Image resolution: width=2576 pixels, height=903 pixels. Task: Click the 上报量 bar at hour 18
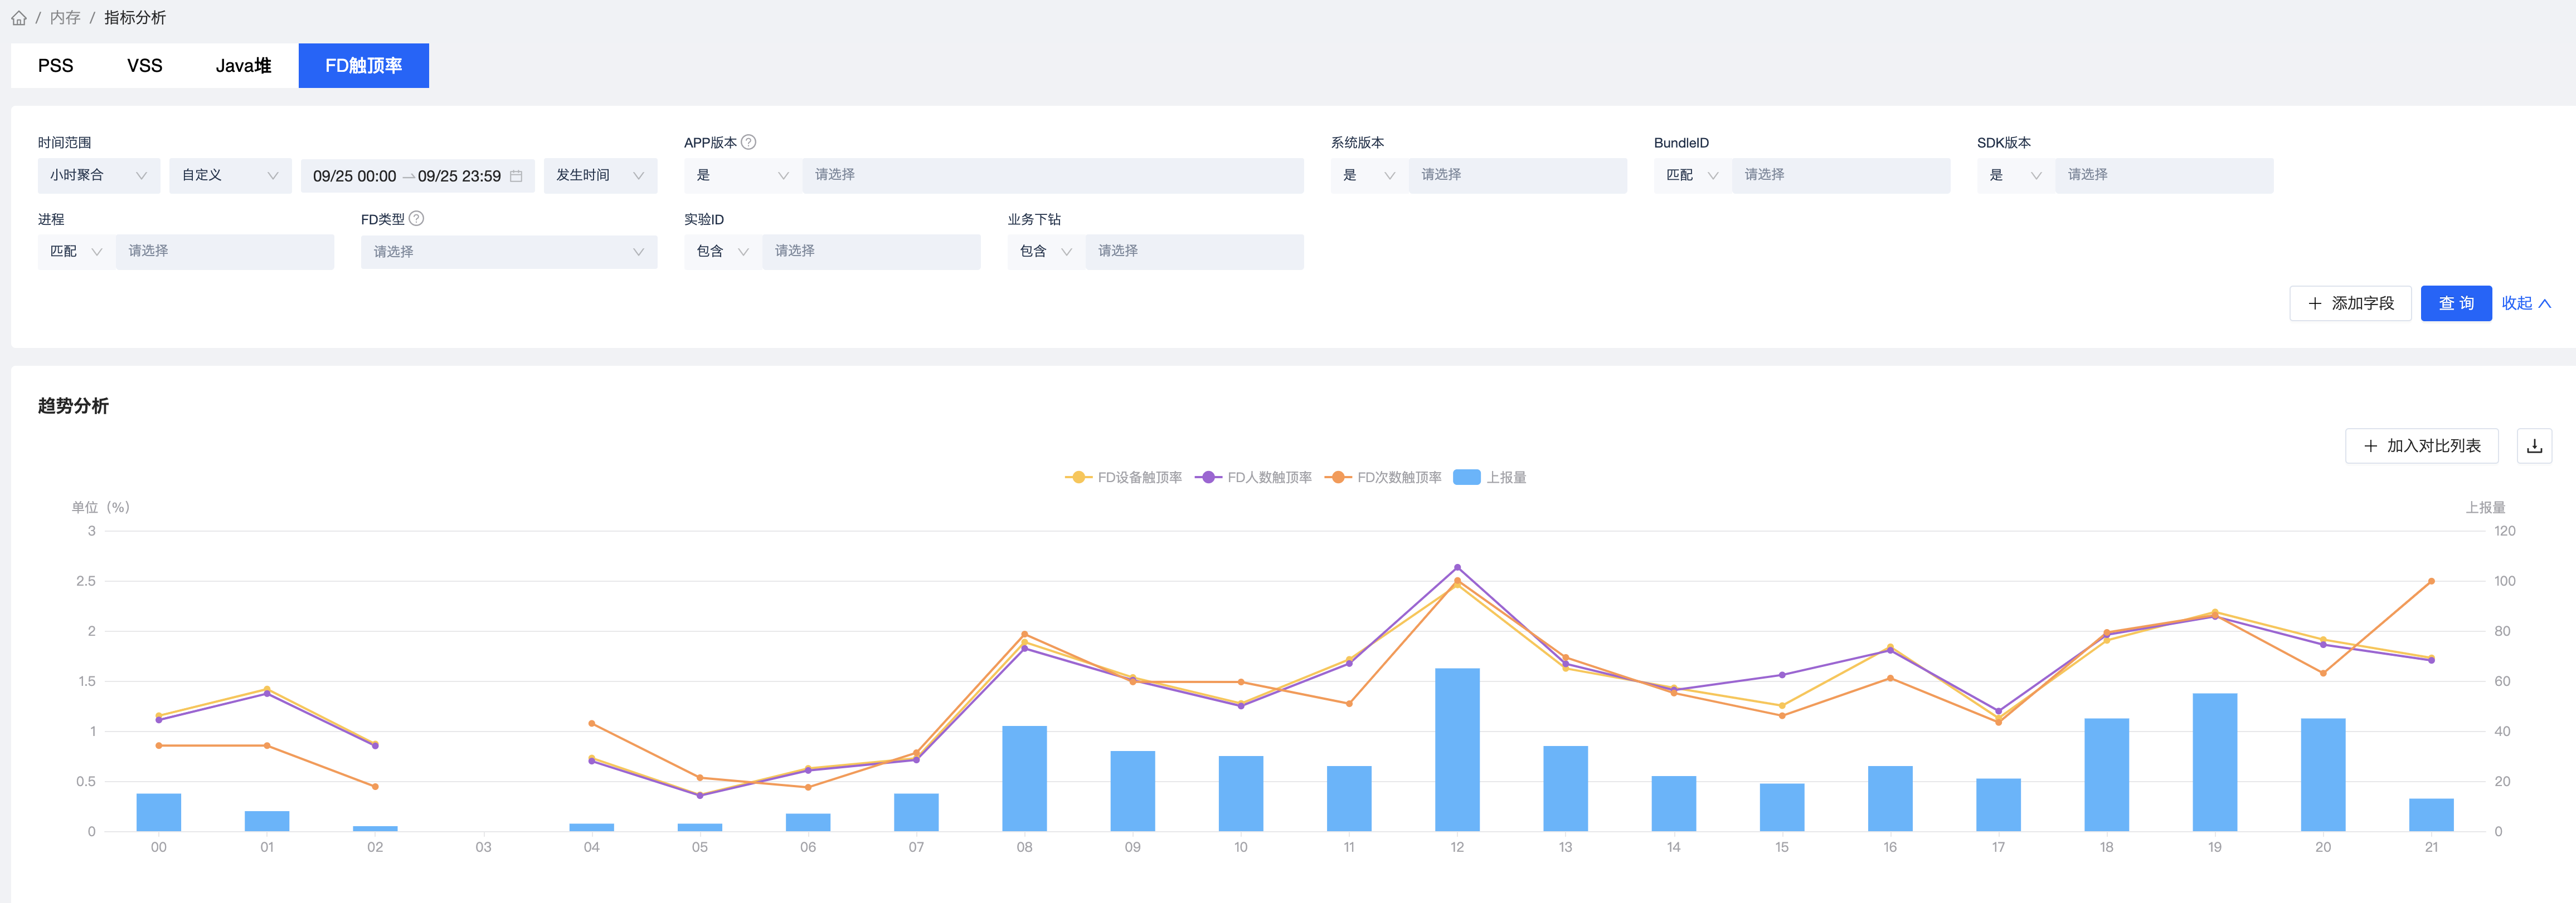(x=2107, y=775)
